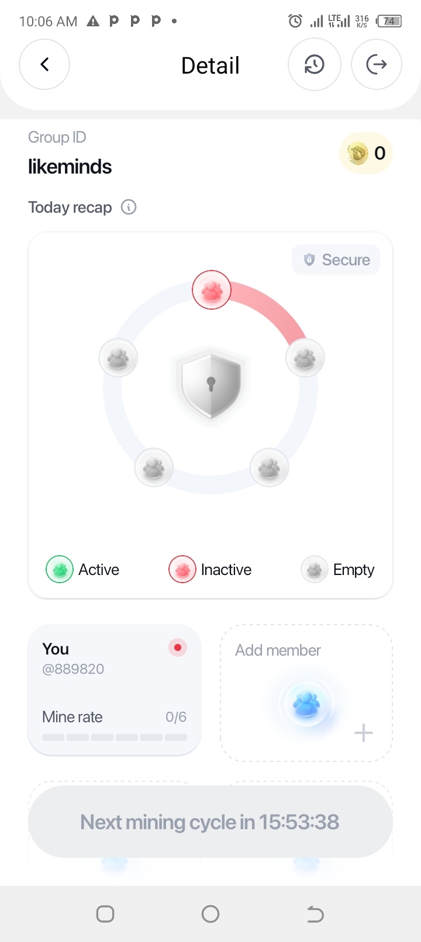Tap the gold coin balance badge
The height and width of the screenshot is (942, 421).
(366, 154)
